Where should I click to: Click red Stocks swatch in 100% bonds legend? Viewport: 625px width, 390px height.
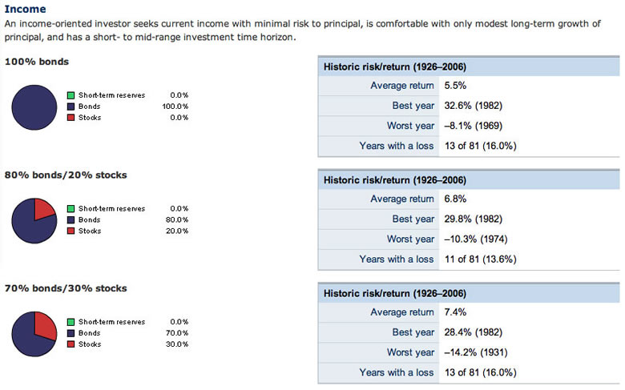pos(71,118)
